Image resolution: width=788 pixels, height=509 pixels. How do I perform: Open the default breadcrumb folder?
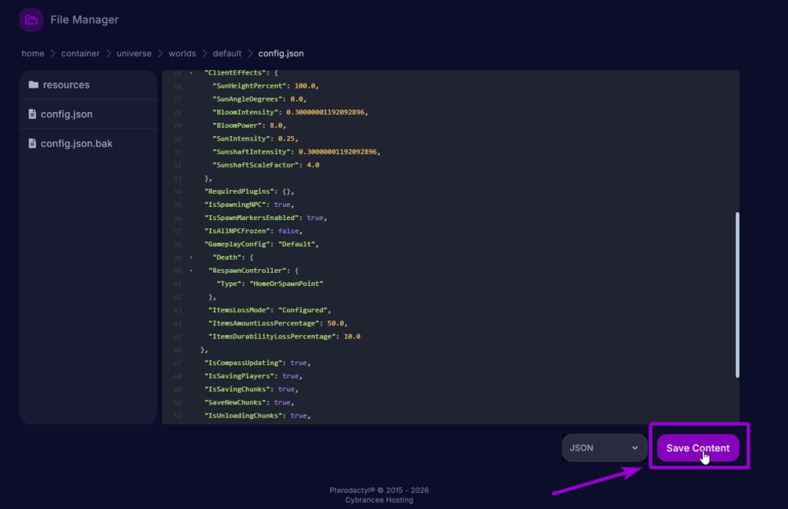click(x=227, y=54)
